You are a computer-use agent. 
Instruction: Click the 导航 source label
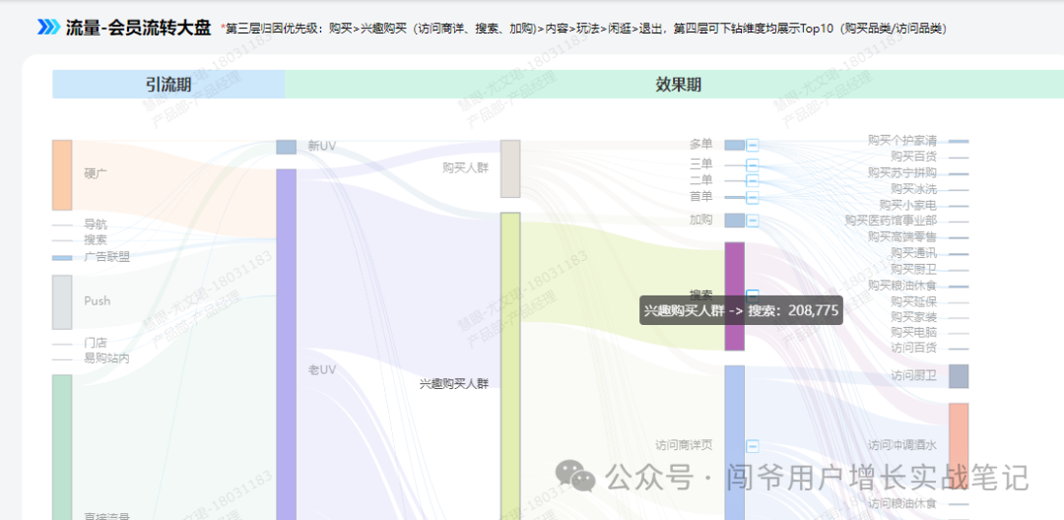click(x=96, y=225)
